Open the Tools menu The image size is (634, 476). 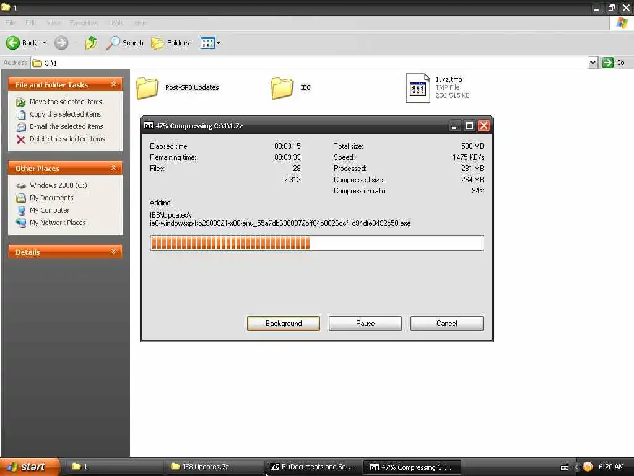(x=116, y=23)
